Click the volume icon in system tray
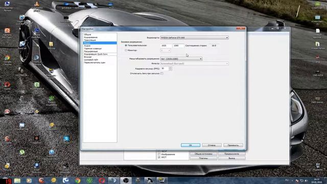 tap(306, 180)
